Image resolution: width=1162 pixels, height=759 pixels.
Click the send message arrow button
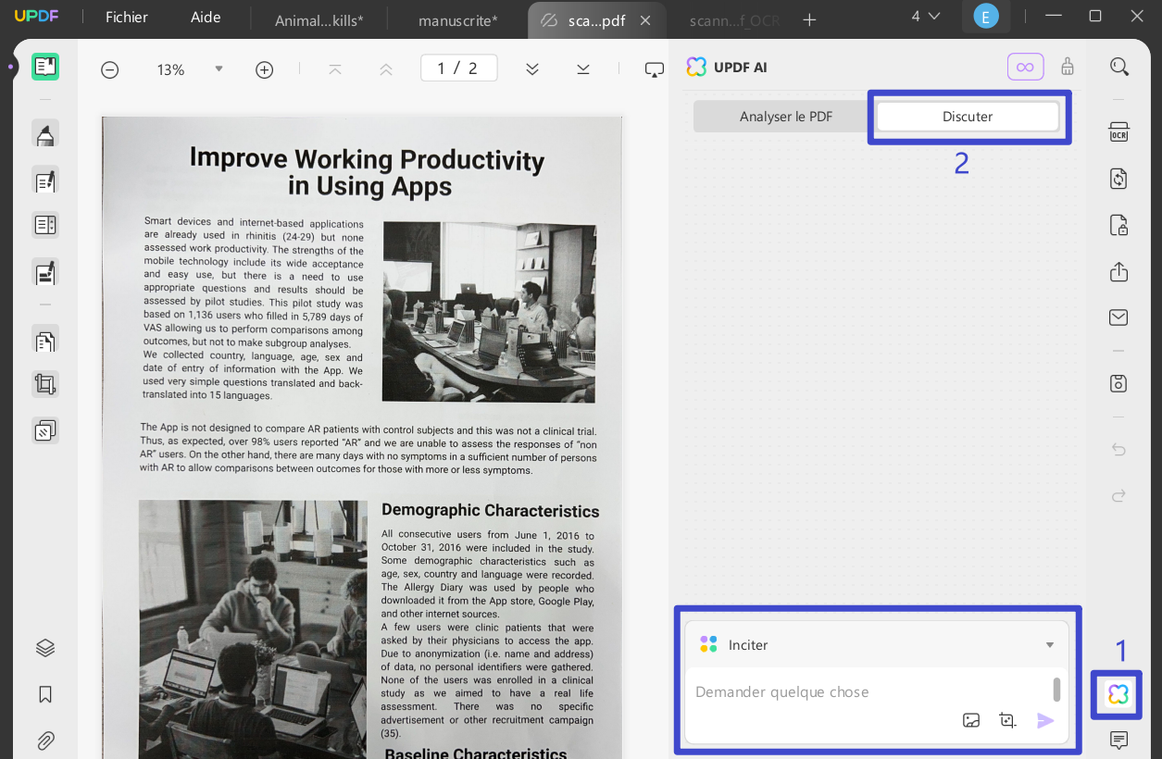tap(1045, 720)
